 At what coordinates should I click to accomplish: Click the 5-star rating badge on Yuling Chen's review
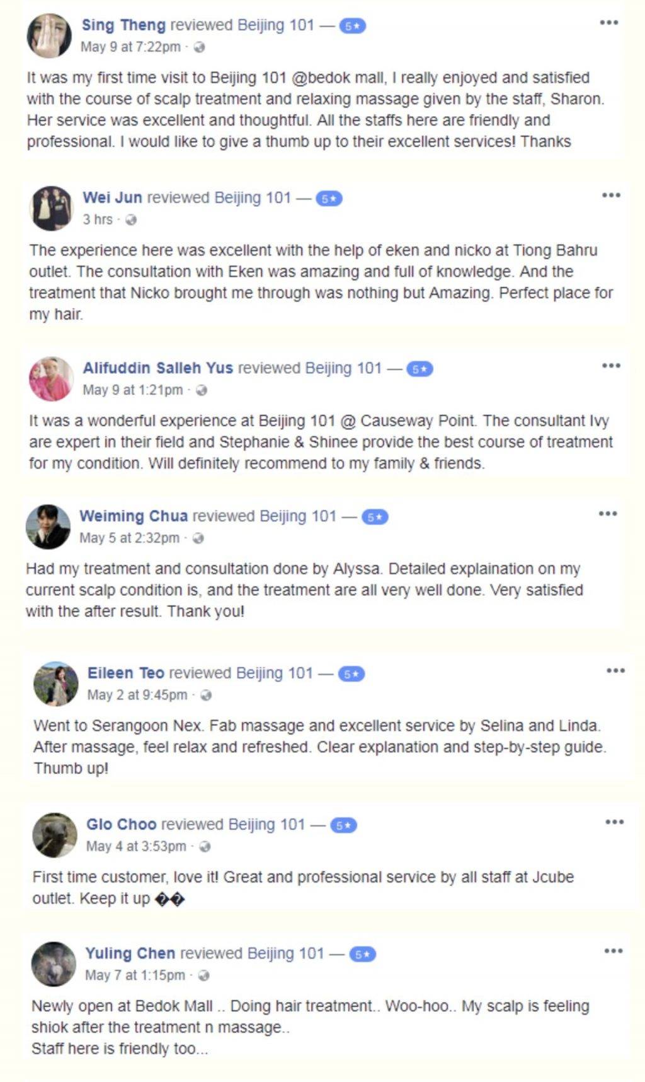362,955
